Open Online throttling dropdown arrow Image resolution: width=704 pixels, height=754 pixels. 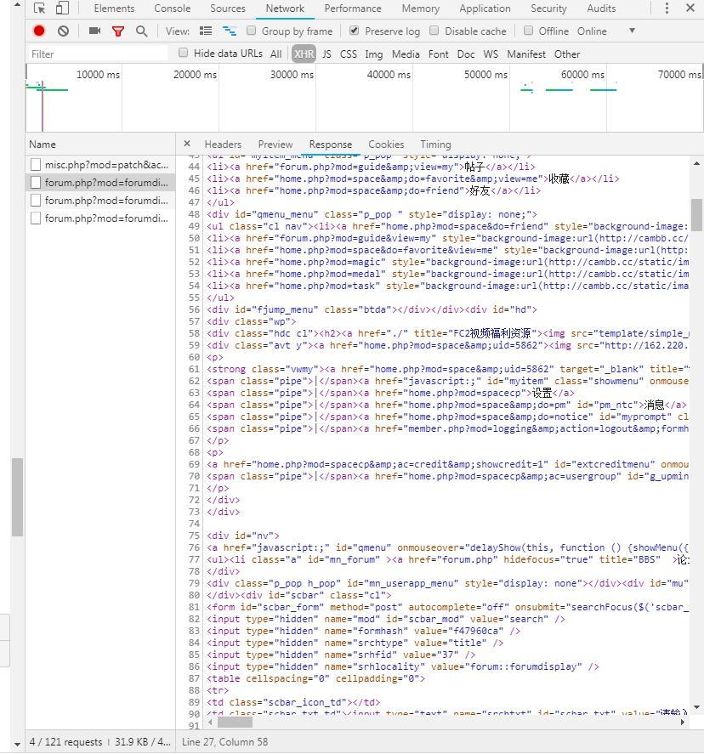tap(632, 31)
